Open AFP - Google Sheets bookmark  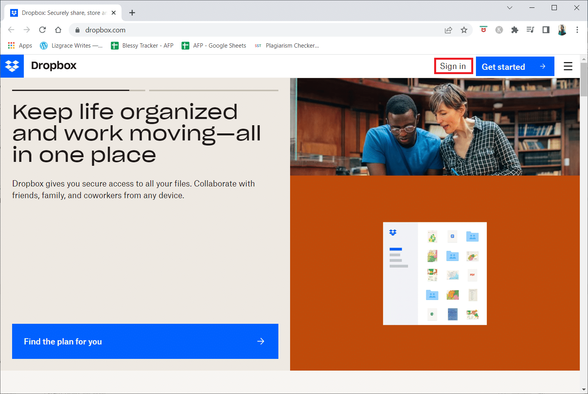tap(214, 46)
